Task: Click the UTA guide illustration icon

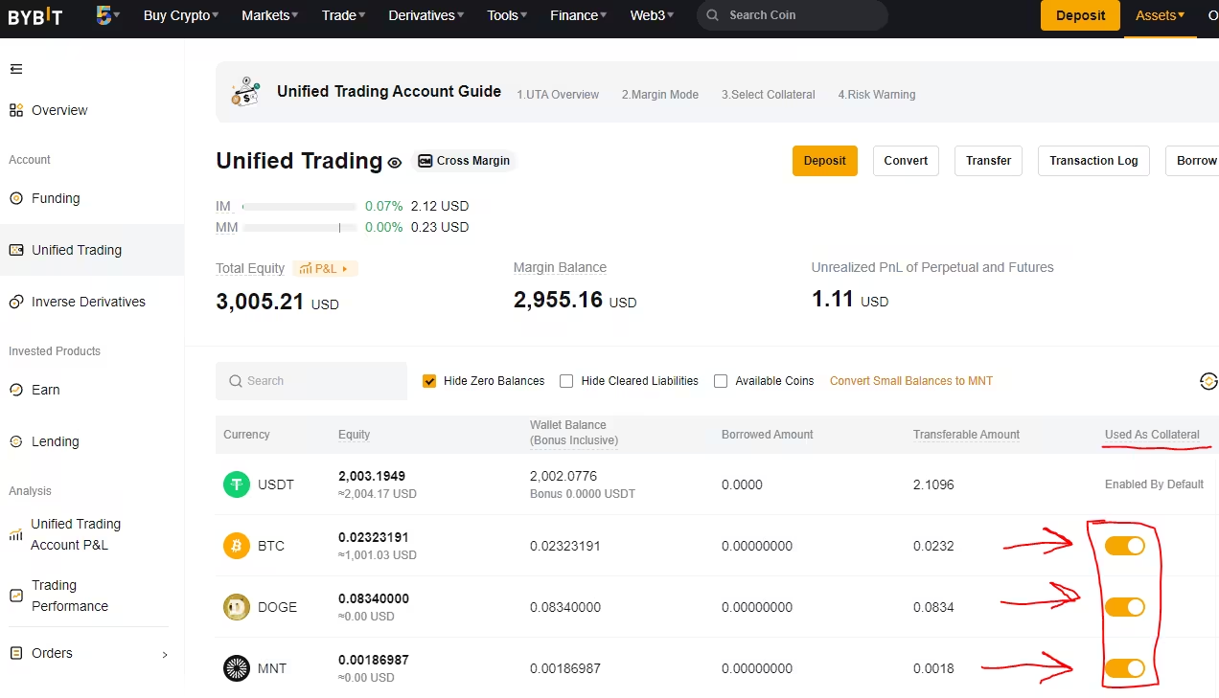Action: point(245,92)
